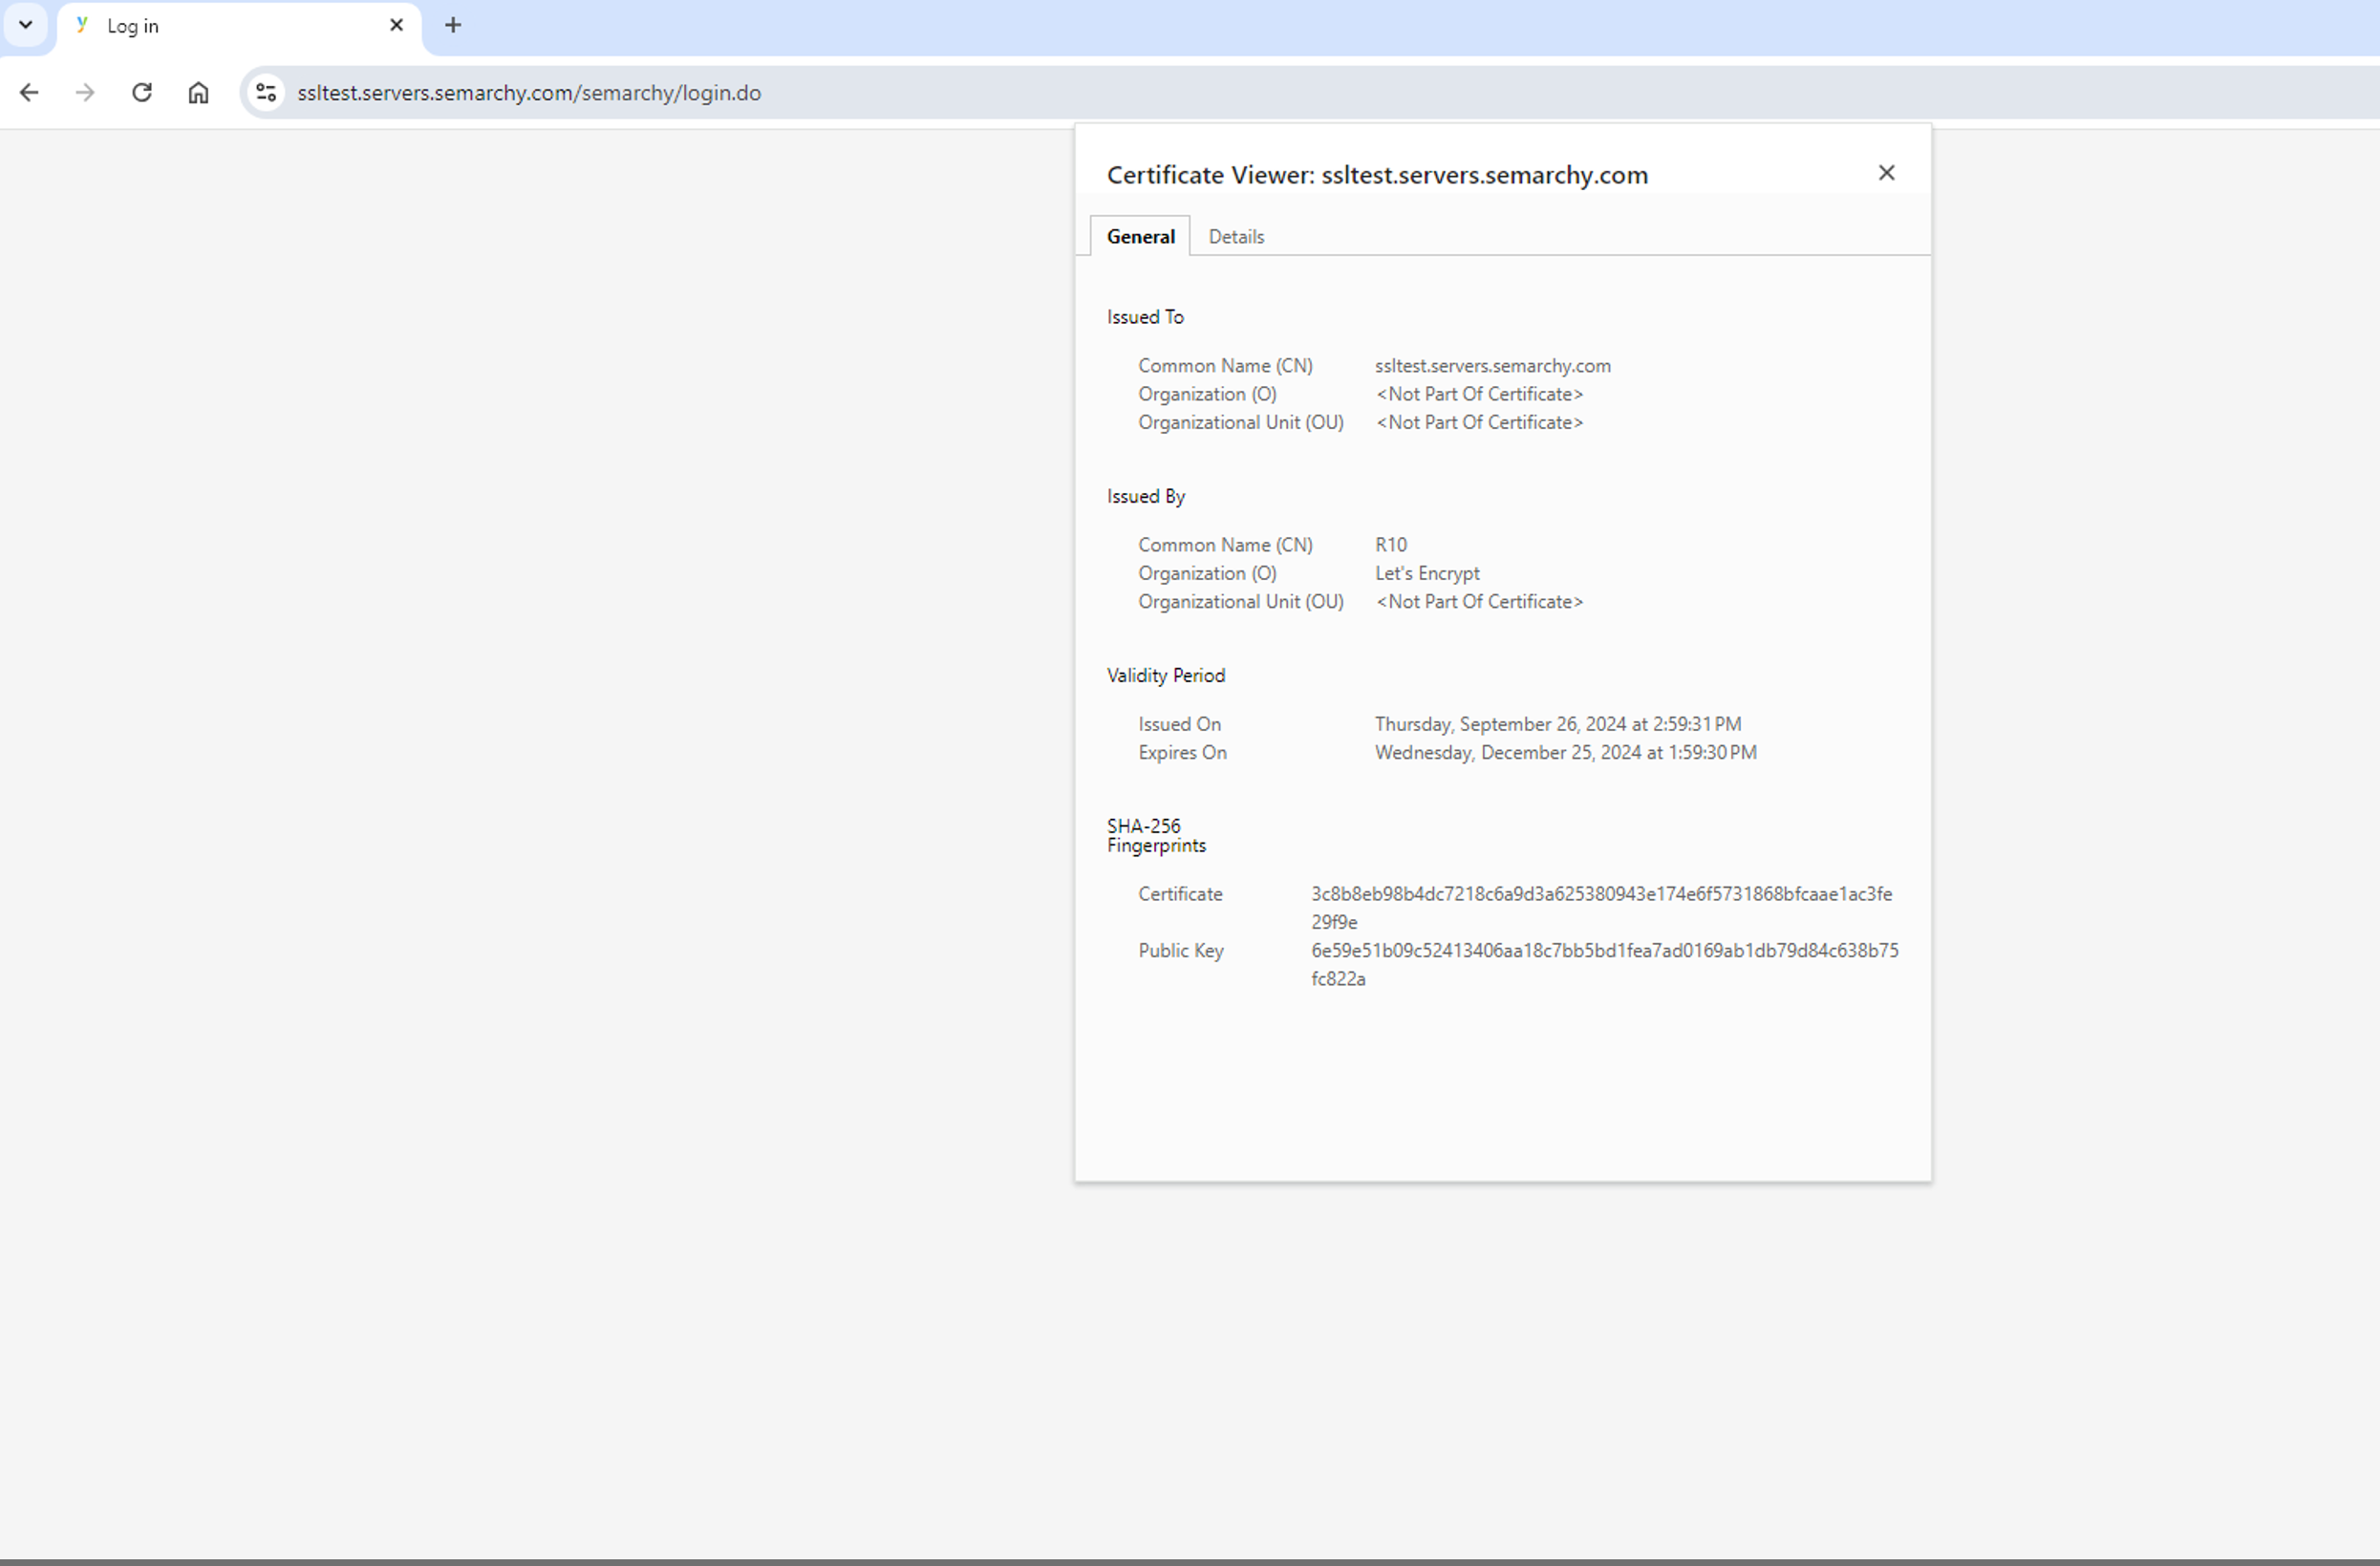Close the Certificate Viewer dialog
2380x1566 pixels.
tap(1886, 173)
